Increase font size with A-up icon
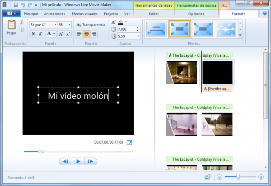This screenshot has width=271, height=186. point(61,34)
